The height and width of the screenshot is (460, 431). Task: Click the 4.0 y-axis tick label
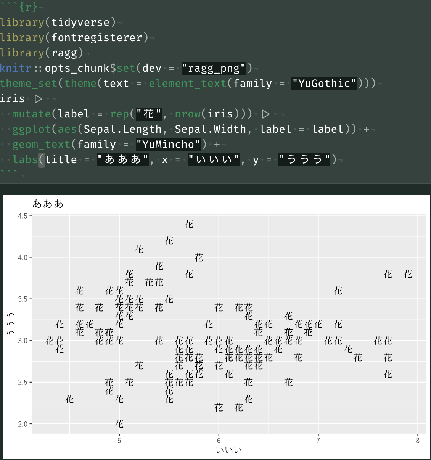click(x=23, y=258)
